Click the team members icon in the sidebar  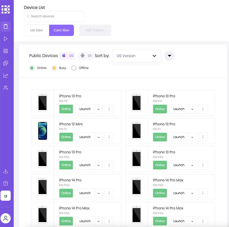point(6,87)
